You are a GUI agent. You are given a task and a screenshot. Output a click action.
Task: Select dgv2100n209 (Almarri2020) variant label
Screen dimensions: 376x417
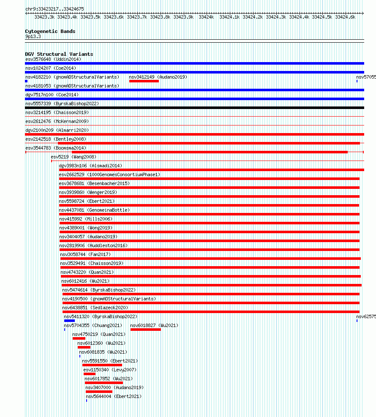click(x=57, y=130)
